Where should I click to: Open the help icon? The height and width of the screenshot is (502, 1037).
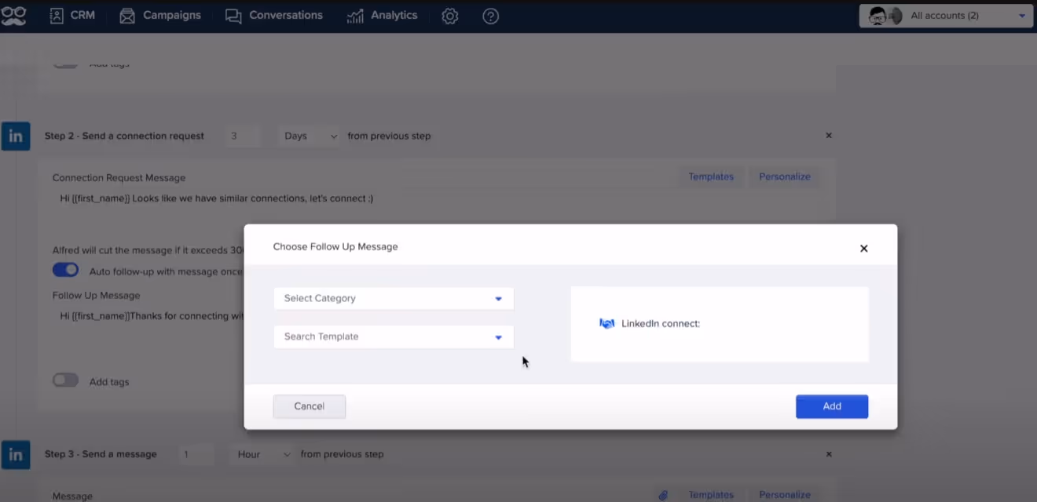pyautogui.click(x=490, y=15)
